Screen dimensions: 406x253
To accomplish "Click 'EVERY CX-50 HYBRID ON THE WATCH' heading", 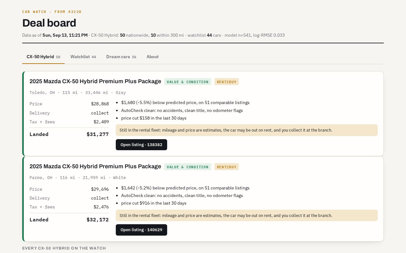I will (x=64, y=248).
